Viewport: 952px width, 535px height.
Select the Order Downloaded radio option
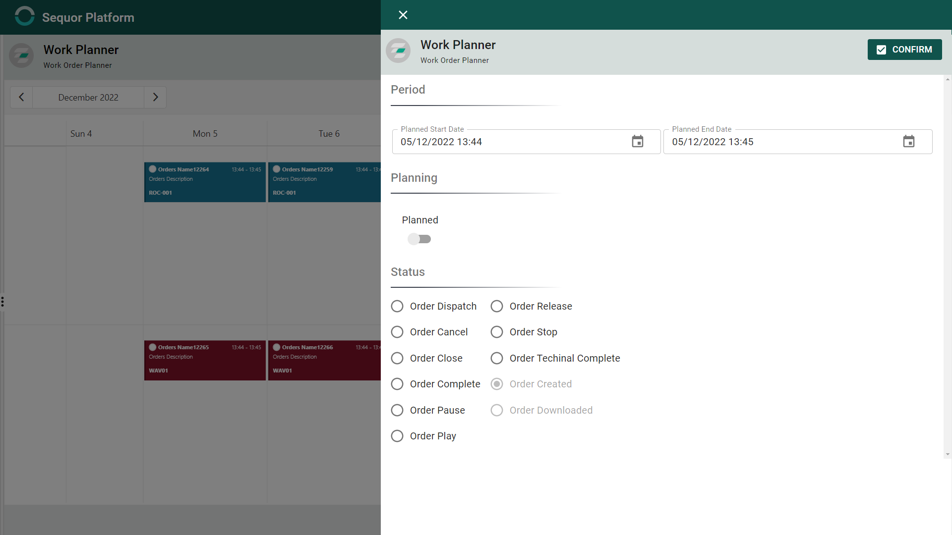coord(497,410)
